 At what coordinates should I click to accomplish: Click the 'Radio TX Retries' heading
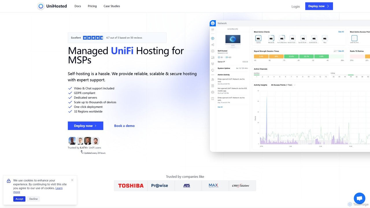[x=357, y=51]
